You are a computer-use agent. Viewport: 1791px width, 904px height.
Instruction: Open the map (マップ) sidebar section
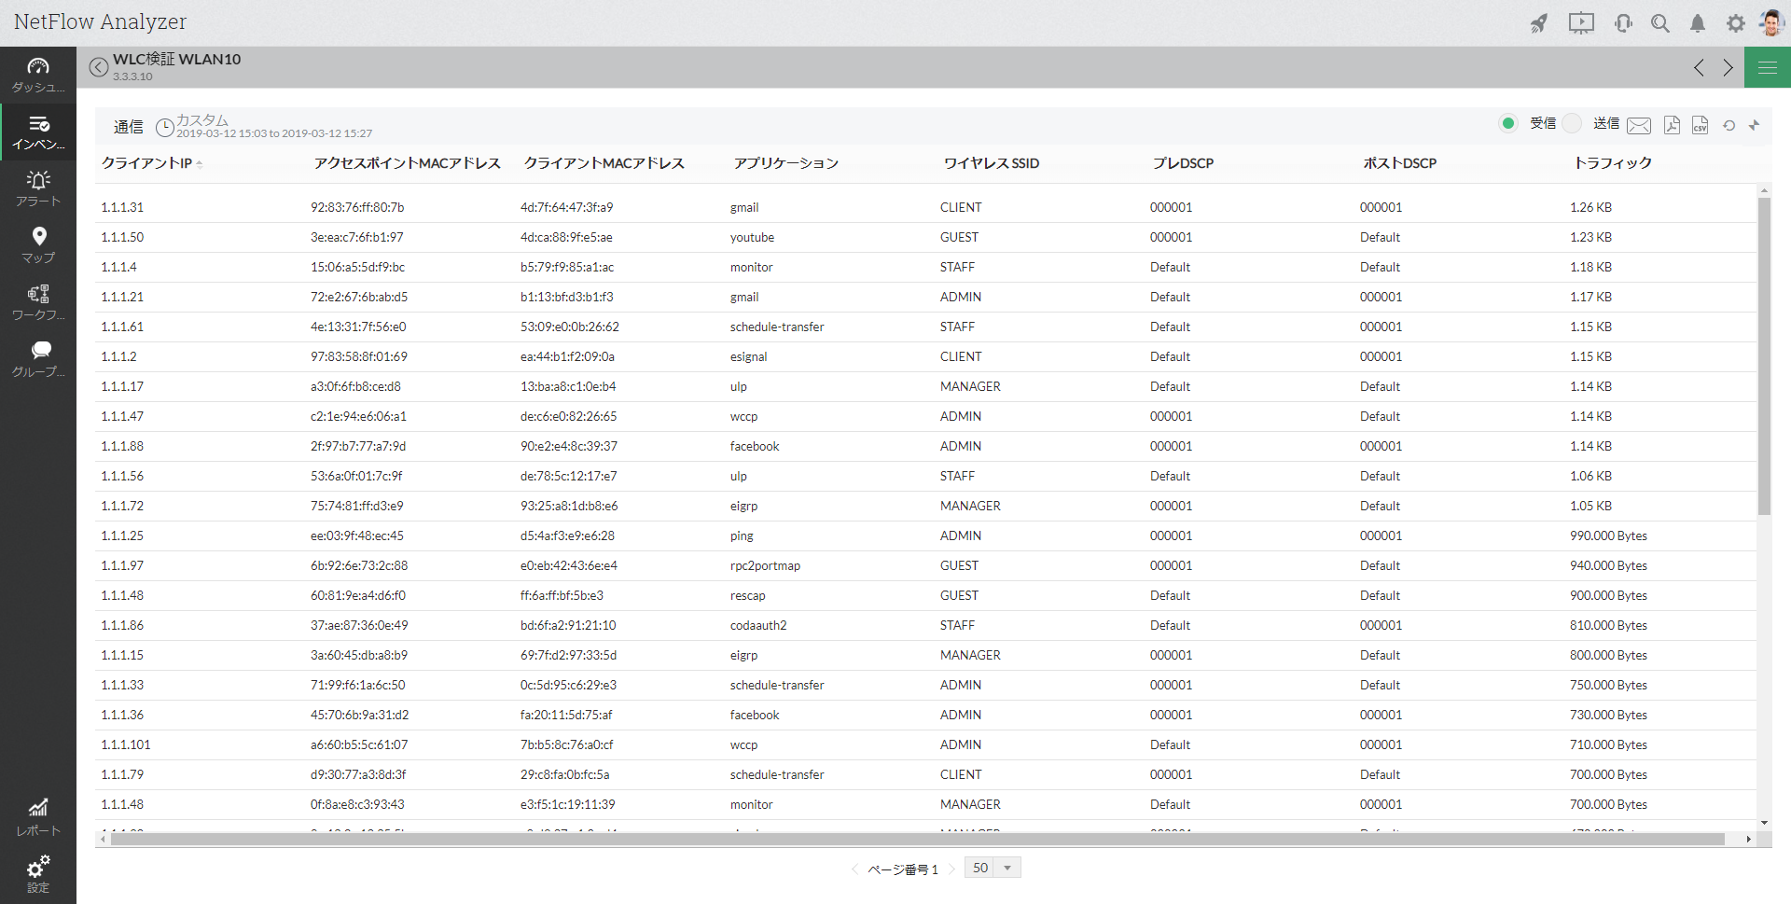[x=38, y=245]
